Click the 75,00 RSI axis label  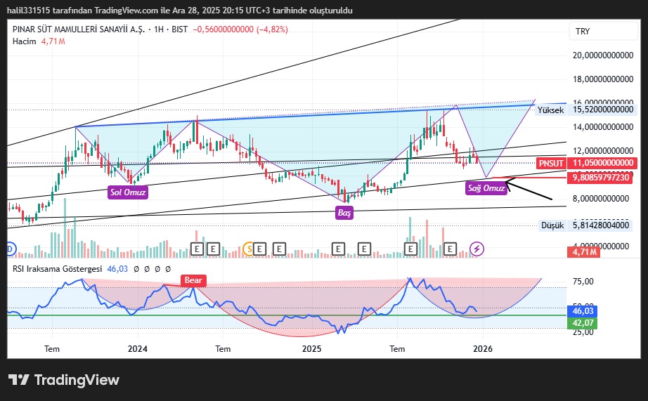(x=583, y=281)
